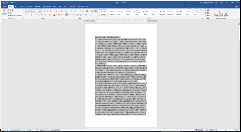Apply the 見出し 1 (Heading 1) style
Image resolution: width=241 pixels, height=132 pixels.
[120, 13]
